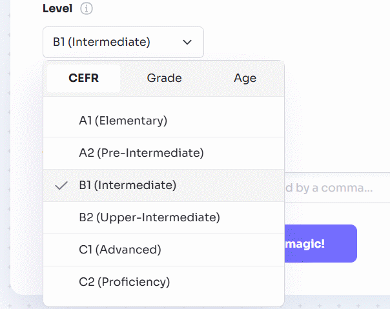Screen dimensions: 390x309
Task: Switch to the CEFR tab
Action: 84,78
